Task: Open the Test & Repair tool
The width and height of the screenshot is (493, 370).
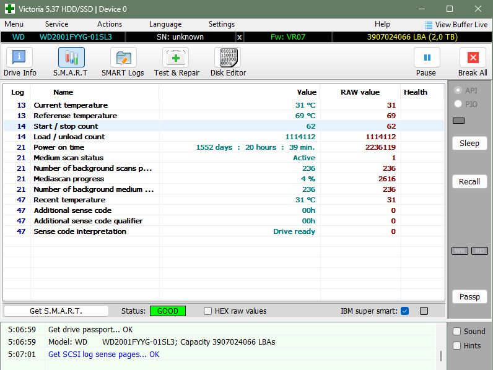Action: tap(175, 57)
